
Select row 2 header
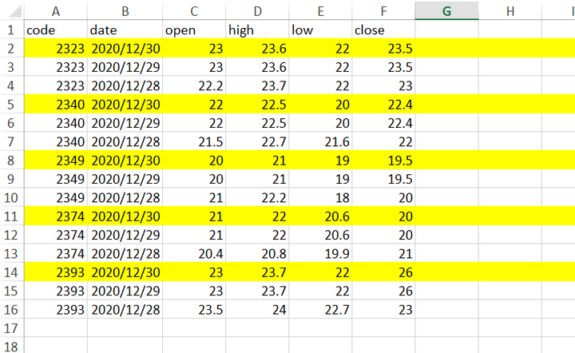[x=11, y=49]
